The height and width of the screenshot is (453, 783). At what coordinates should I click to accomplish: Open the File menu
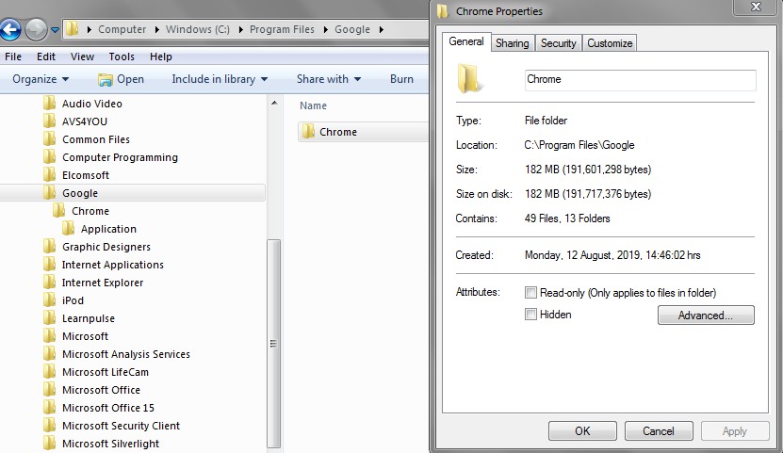(x=13, y=57)
